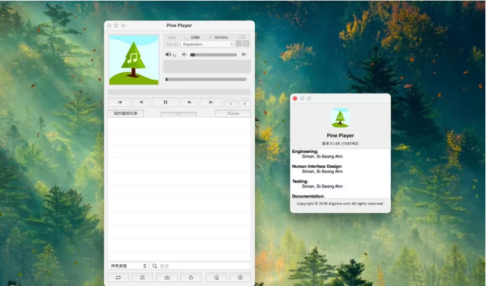
Task: Click the version text 版本 3.1.08
Action: click(340, 144)
